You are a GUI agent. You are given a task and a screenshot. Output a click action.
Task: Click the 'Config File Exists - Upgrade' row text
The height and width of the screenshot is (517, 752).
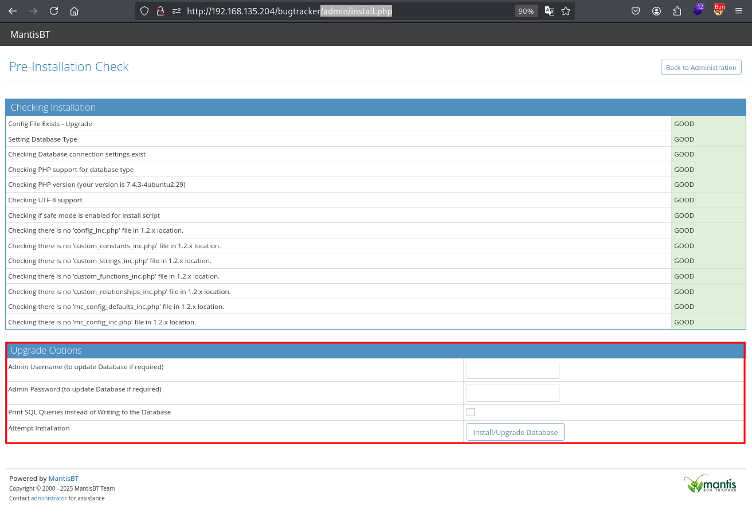(x=50, y=124)
